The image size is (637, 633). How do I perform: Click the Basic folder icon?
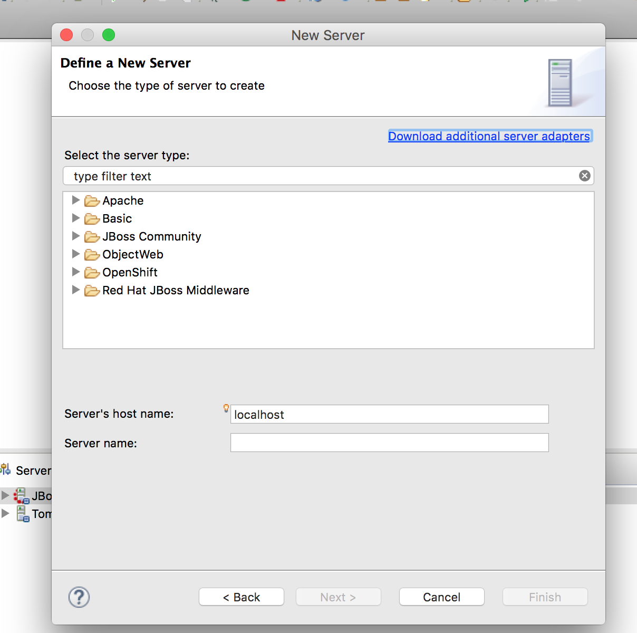click(x=92, y=219)
